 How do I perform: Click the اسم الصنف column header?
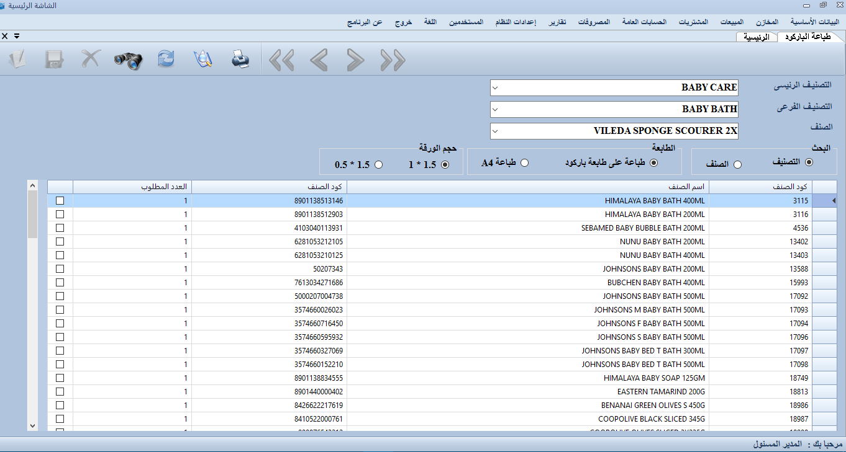click(528, 187)
